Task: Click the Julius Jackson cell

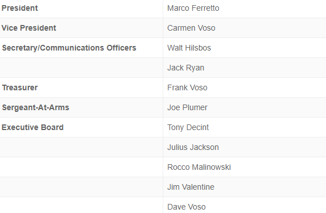Action: pyautogui.click(x=244, y=147)
